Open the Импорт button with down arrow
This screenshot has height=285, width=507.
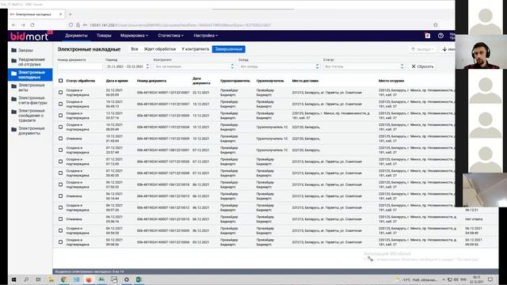(448, 49)
